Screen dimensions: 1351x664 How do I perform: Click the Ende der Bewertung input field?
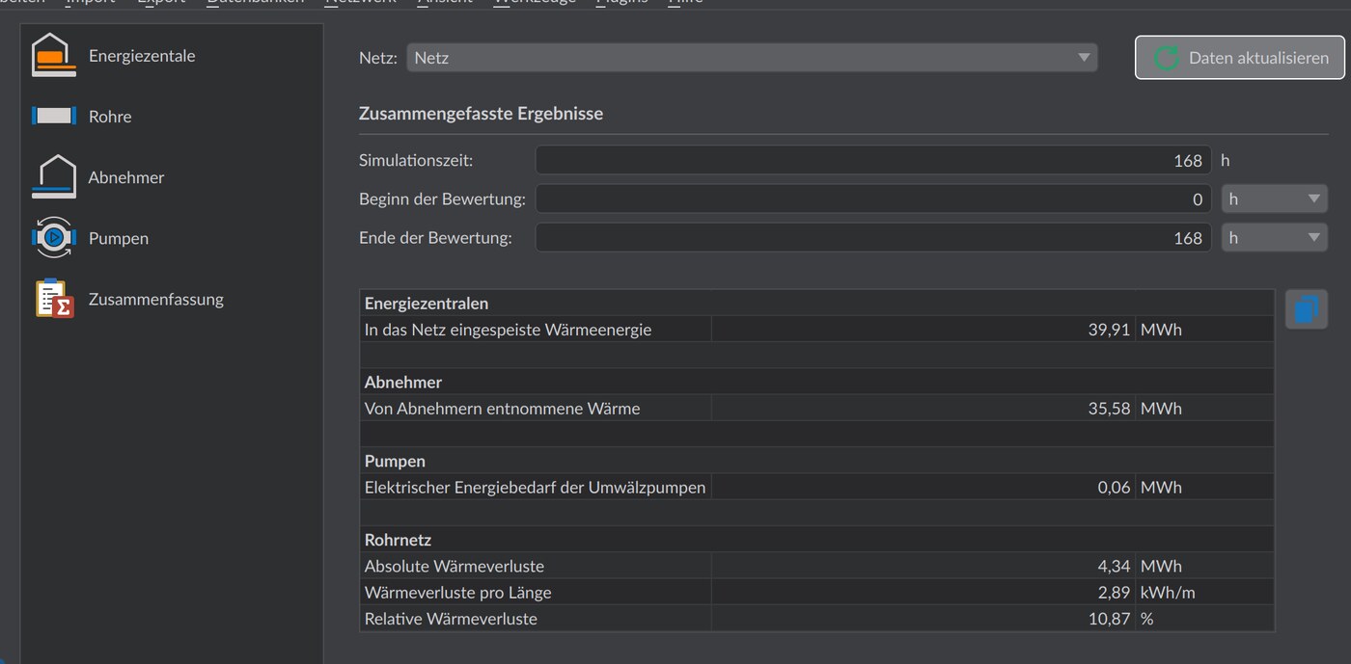point(873,238)
